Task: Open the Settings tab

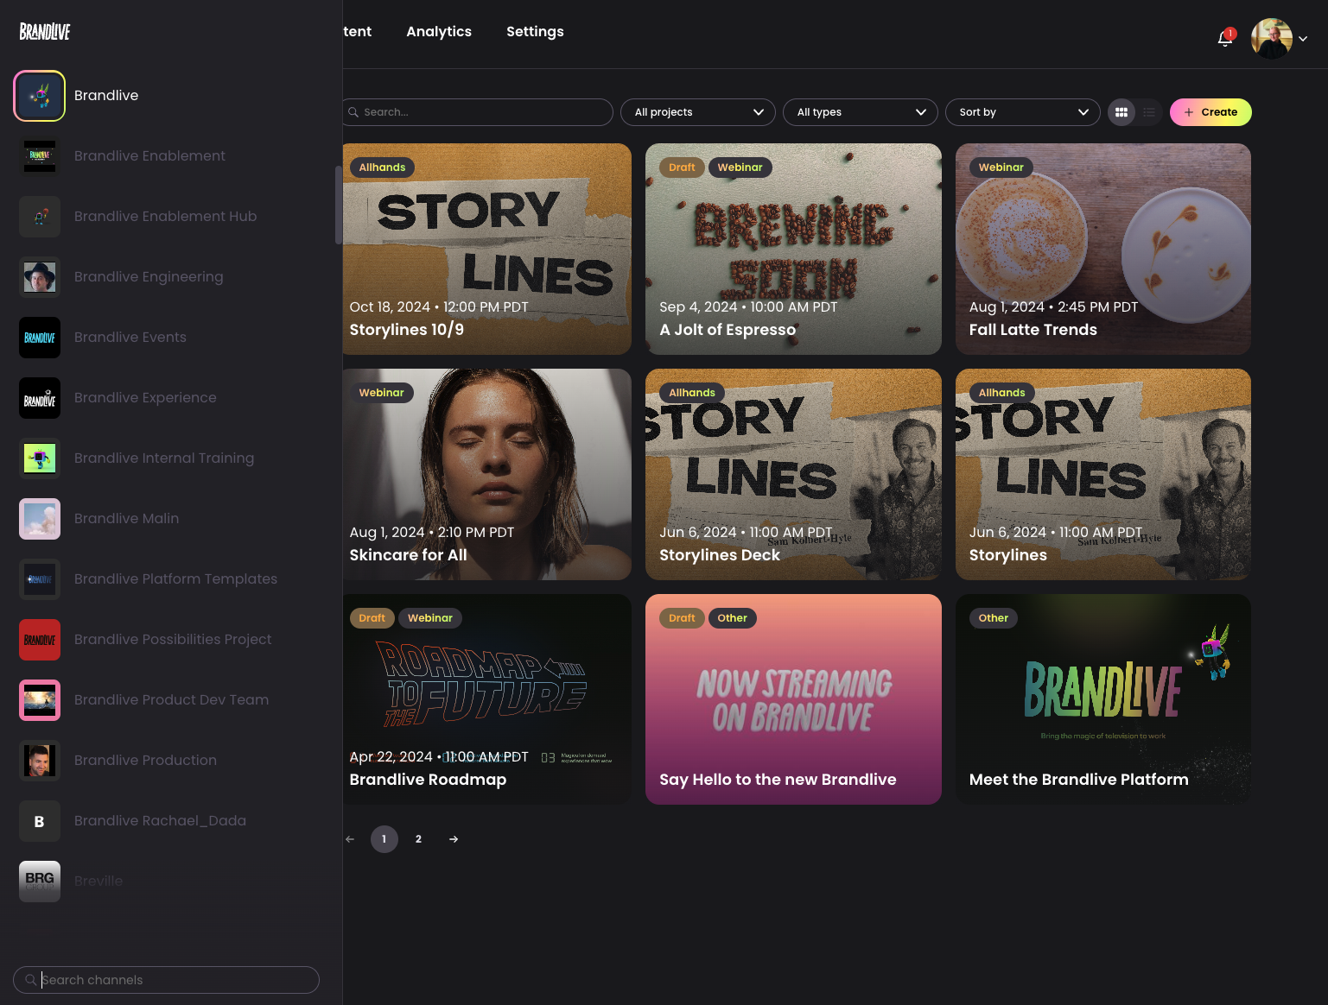Action: (x=535, y=32)
